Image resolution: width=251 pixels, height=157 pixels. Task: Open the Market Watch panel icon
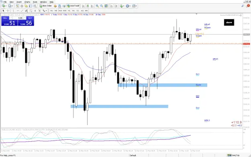click(17, 6)
